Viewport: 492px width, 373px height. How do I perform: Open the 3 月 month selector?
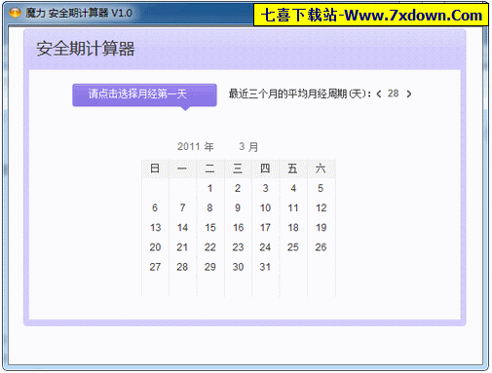pos(248,147)
